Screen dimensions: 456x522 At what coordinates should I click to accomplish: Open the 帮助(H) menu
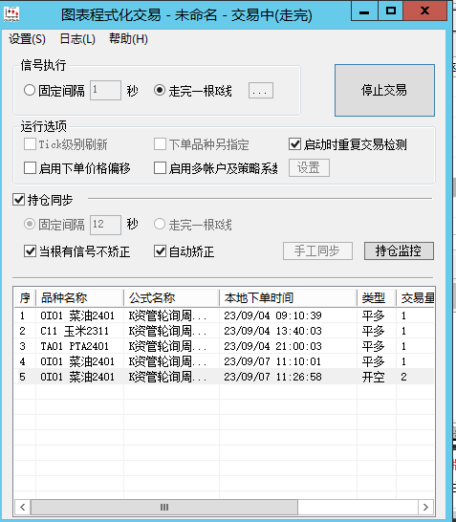(128, 39)
